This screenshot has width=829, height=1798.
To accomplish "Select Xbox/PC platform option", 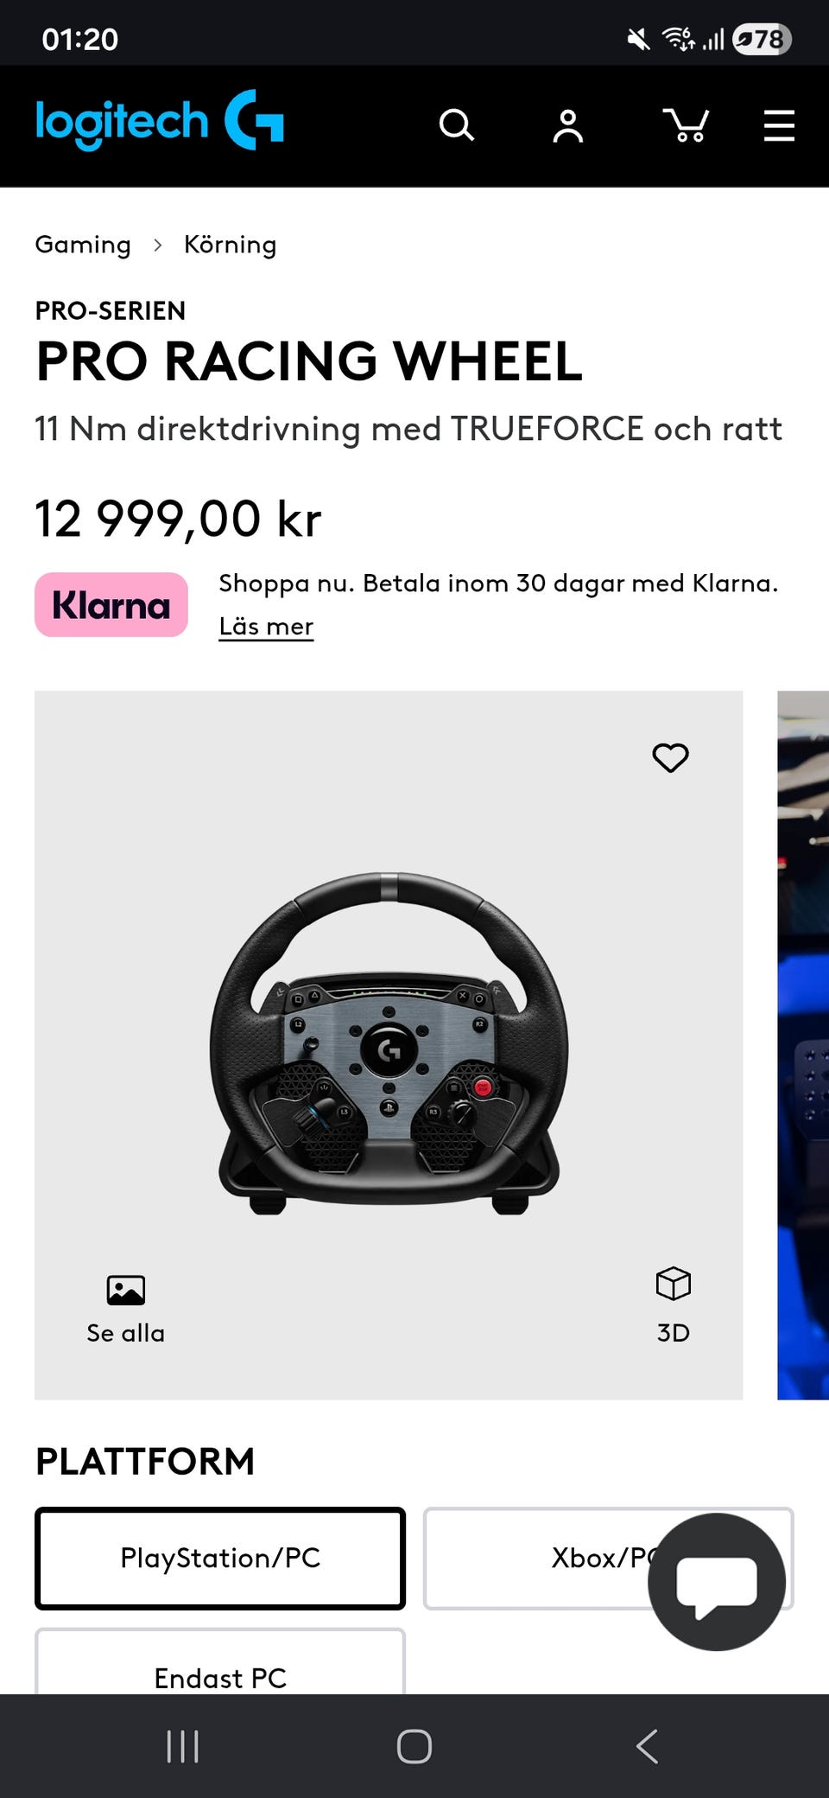I will 608,1558.
